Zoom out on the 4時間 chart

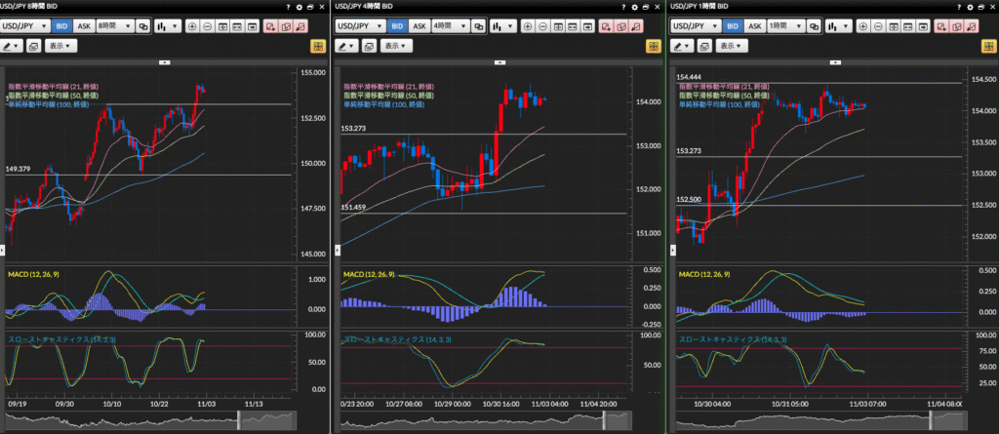pyautogui.click(x=543, y=26)
